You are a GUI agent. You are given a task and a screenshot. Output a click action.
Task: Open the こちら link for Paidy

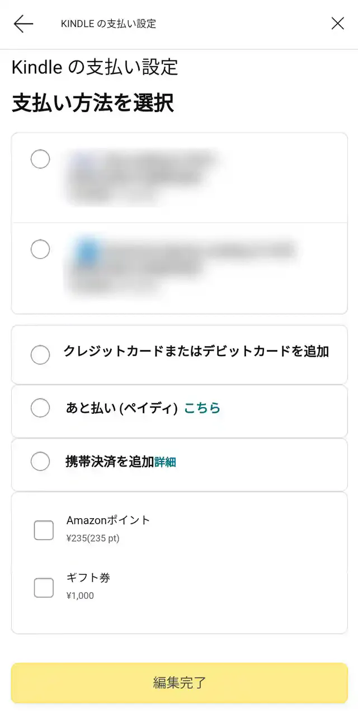[202, 408]
